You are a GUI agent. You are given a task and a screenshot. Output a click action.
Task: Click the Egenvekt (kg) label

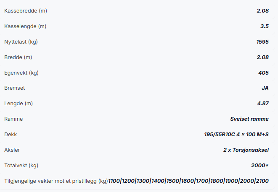[21, 73]
